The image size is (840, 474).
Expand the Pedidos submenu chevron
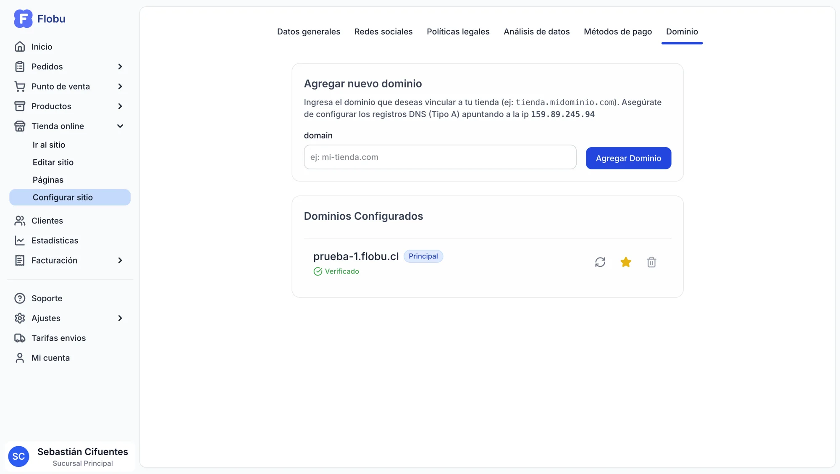[120, 66]
